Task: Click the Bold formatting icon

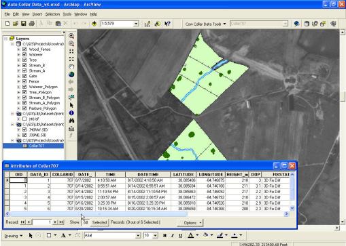Action: pos(165,235)
